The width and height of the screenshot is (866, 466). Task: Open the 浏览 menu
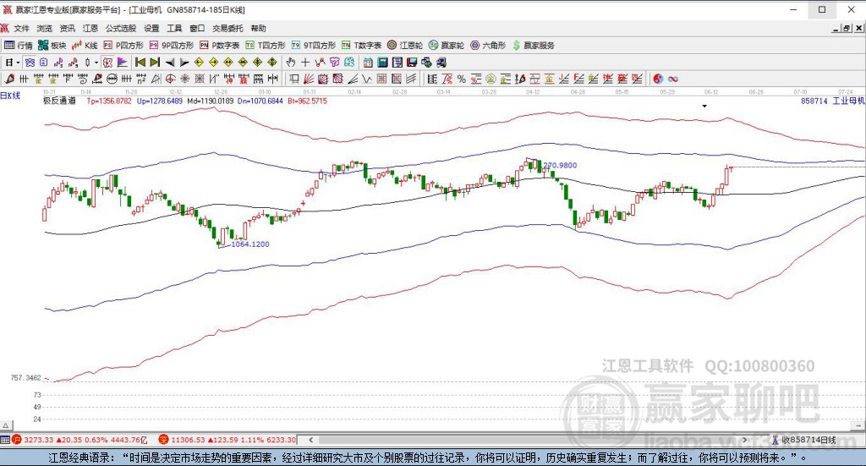pyautogui.click(x=44, y=28)
